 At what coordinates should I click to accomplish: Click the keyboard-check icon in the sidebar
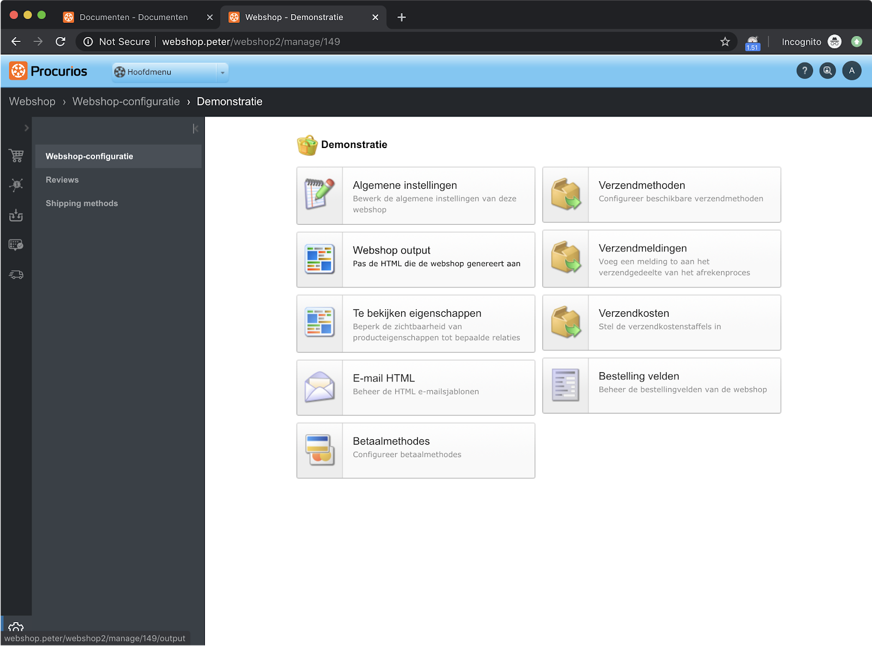click(x=16, y=245)
